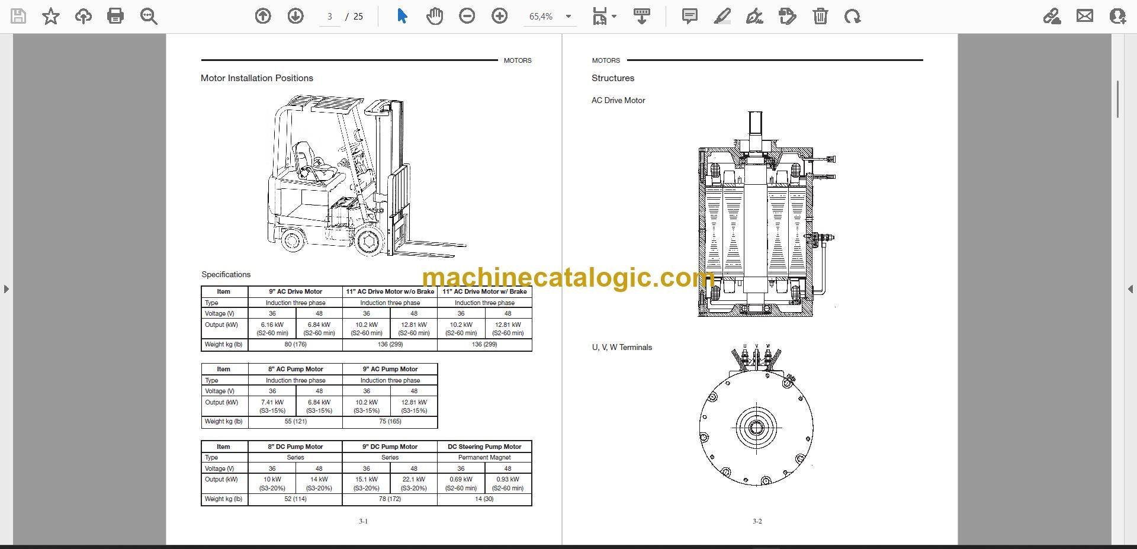Screen dimensions: 1137x549
Task: Expand the right tools pane
Action: click(1130, 289)
